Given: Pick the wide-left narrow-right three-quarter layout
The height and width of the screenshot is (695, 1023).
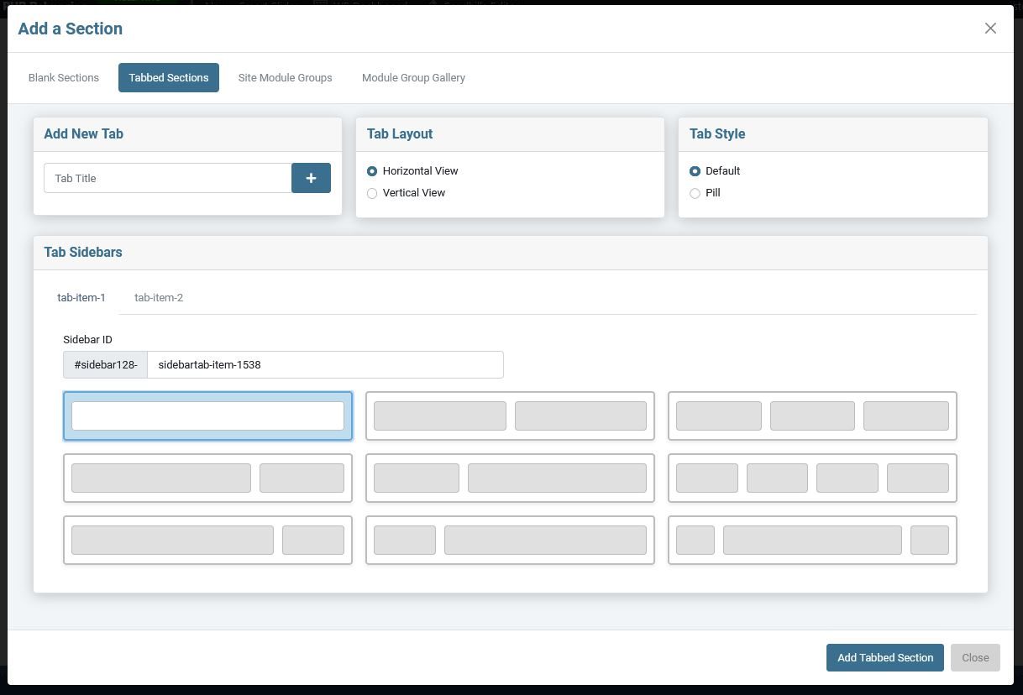Looking at the screenshot, I should [x=207, y=540].
